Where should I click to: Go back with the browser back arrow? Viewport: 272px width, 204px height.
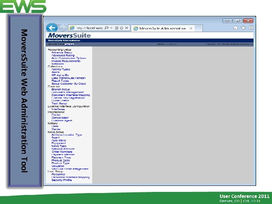52,28
